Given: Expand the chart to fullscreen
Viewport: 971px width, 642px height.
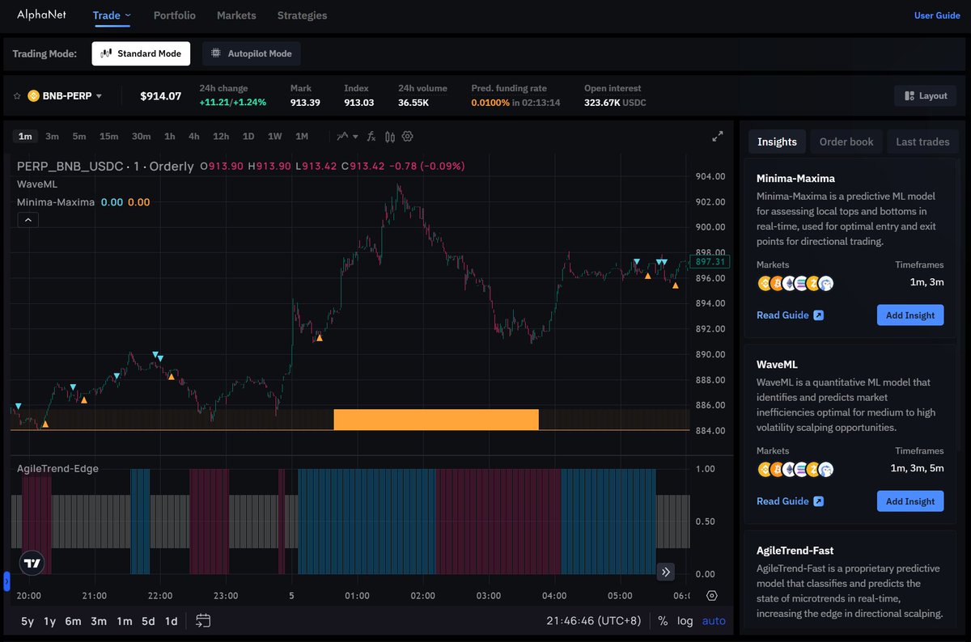Looking at the screenshot, I should click(x=717, y=137).
